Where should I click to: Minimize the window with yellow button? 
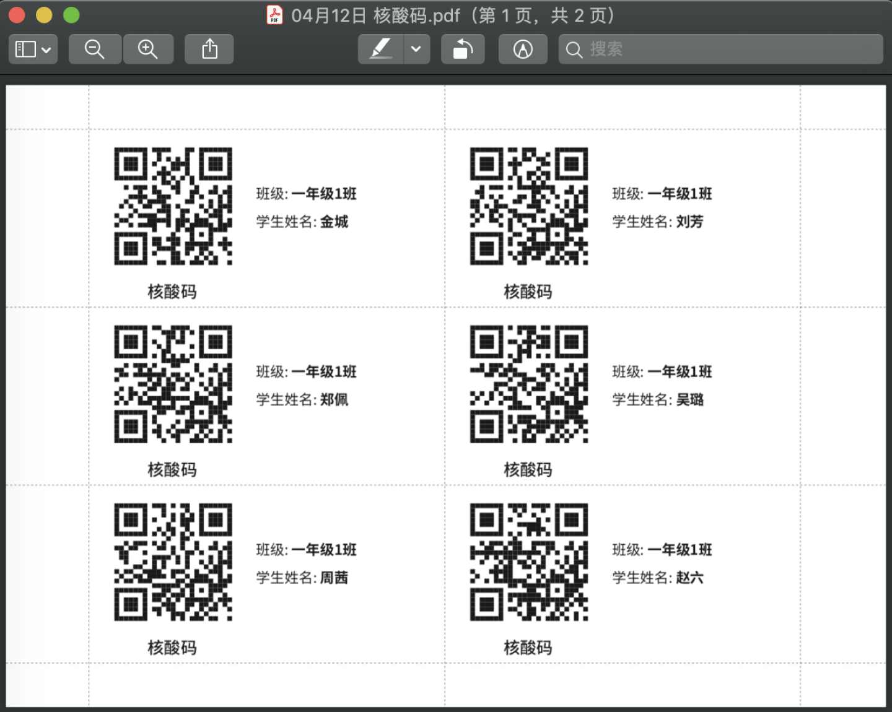pyautogui.click(x=44, y=15)
